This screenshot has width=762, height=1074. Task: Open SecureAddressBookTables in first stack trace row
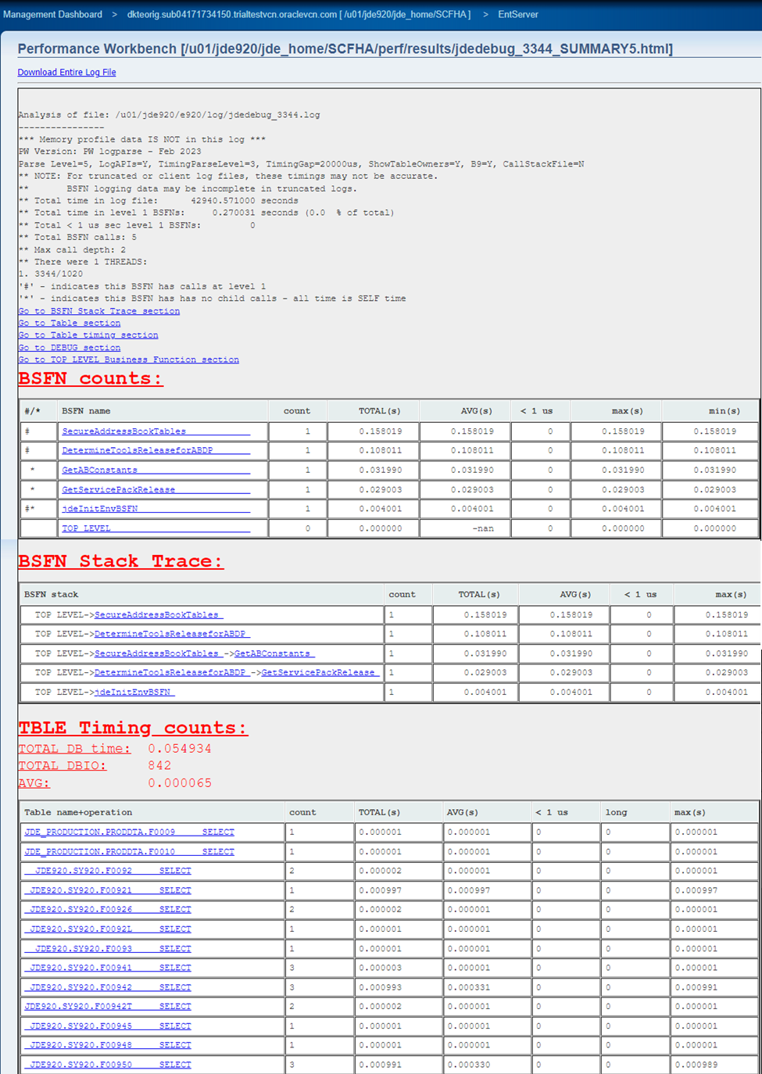pos(159,614)
